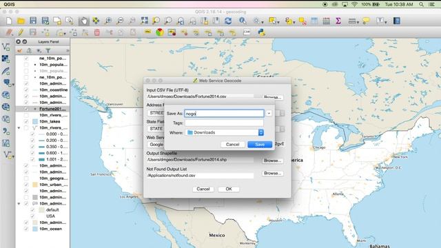Open the Google web service dropdown
Image resolution: width=441 pixels, height=248 pixels.
click(x=156, y=145)
